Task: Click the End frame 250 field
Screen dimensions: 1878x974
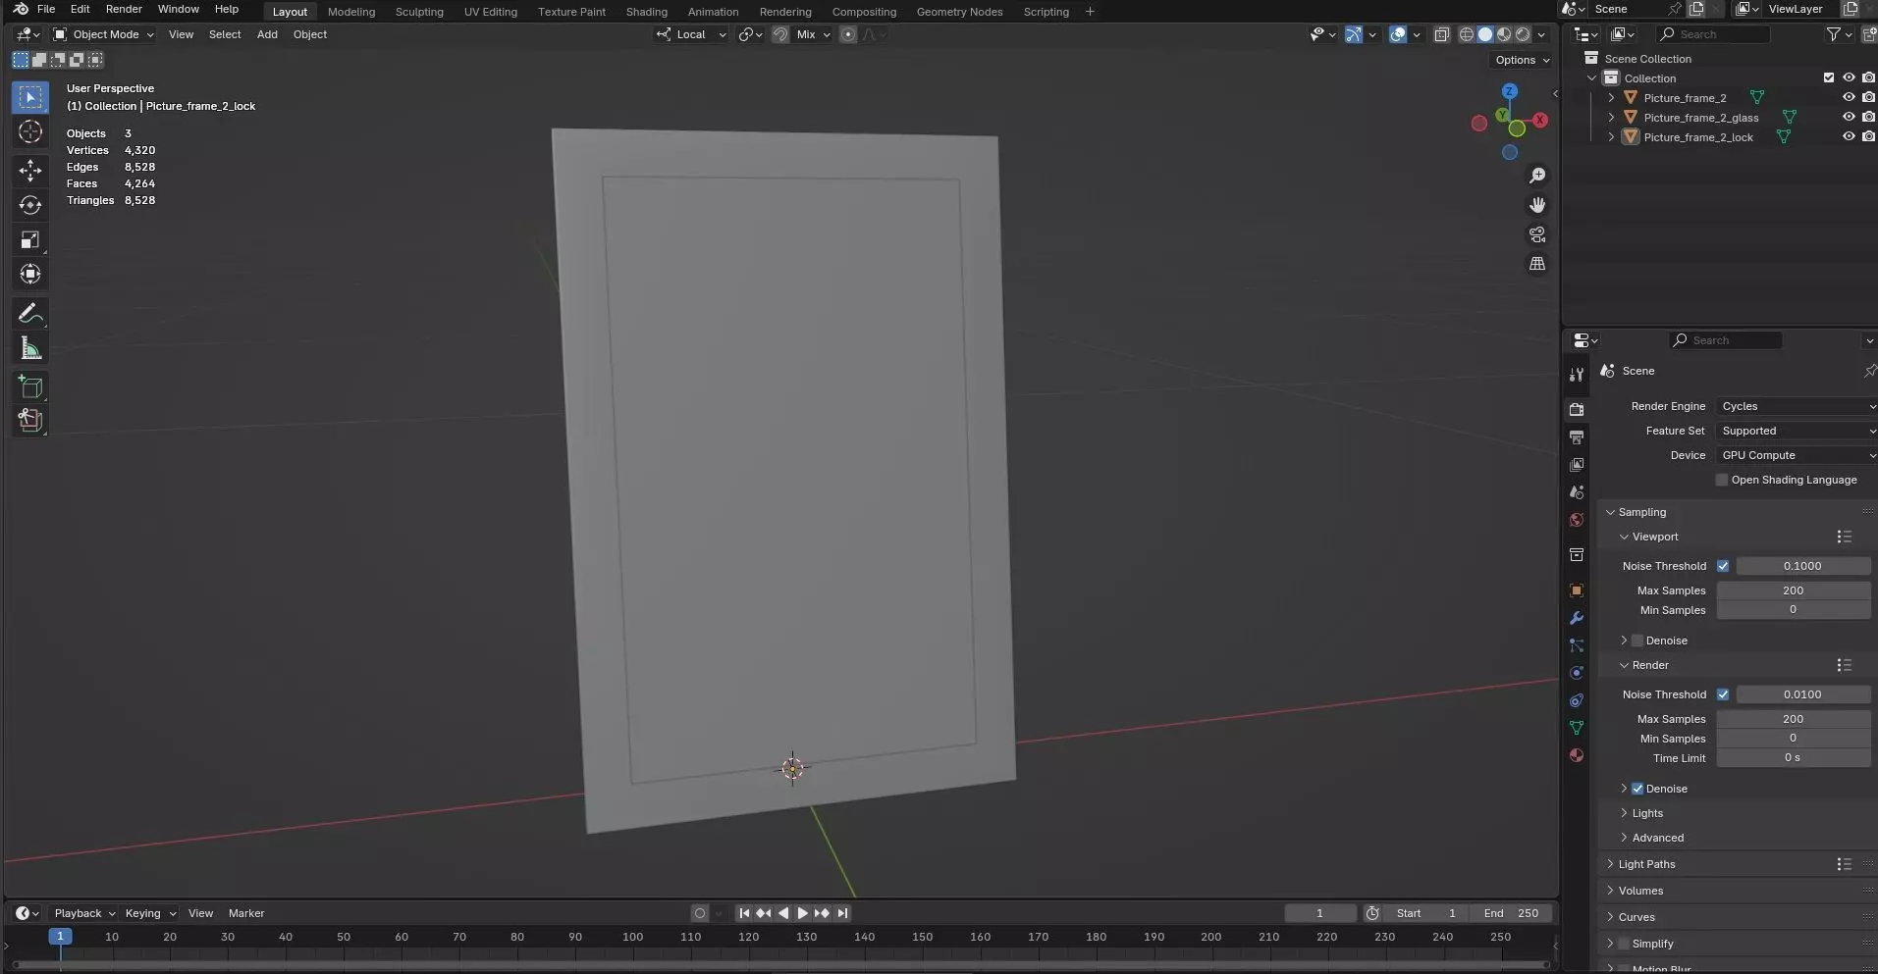Action: 1512,913
